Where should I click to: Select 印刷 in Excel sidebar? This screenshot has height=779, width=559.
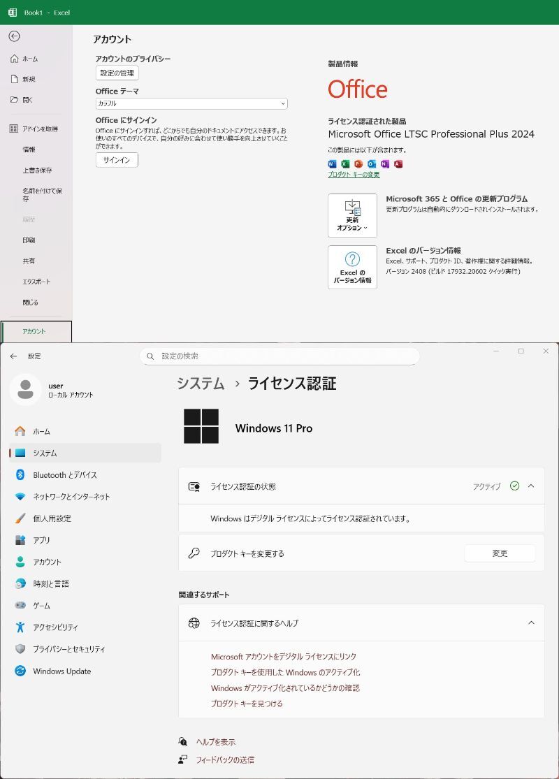coord(29,240)
